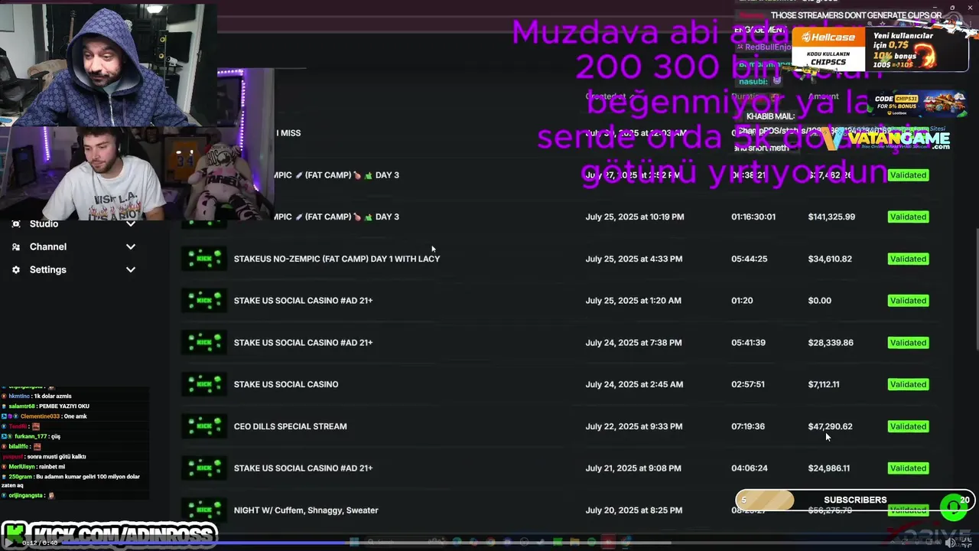Select the amount $7,112.11

pyautogui.click(x=824, y=384)
